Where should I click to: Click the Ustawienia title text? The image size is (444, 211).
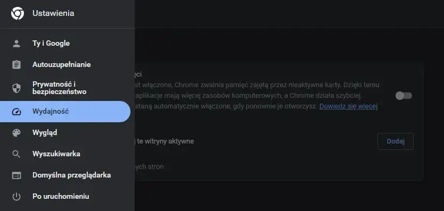[53, 13]
